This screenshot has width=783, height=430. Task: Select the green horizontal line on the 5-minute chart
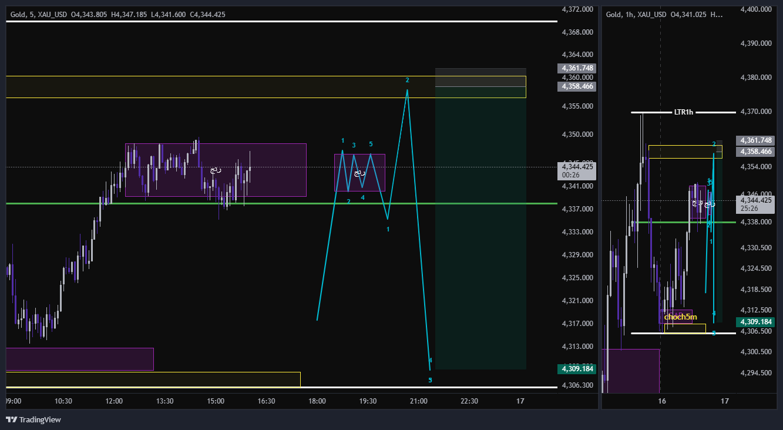pyautogui.click(x=281, y=204)
